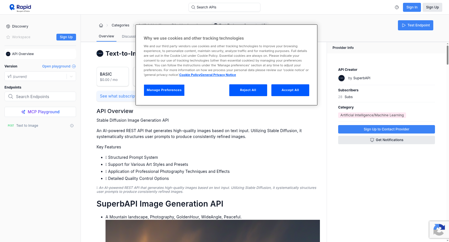Select the BASIC pricing plan card
This screenshot has height=242, width=449.
113,76
